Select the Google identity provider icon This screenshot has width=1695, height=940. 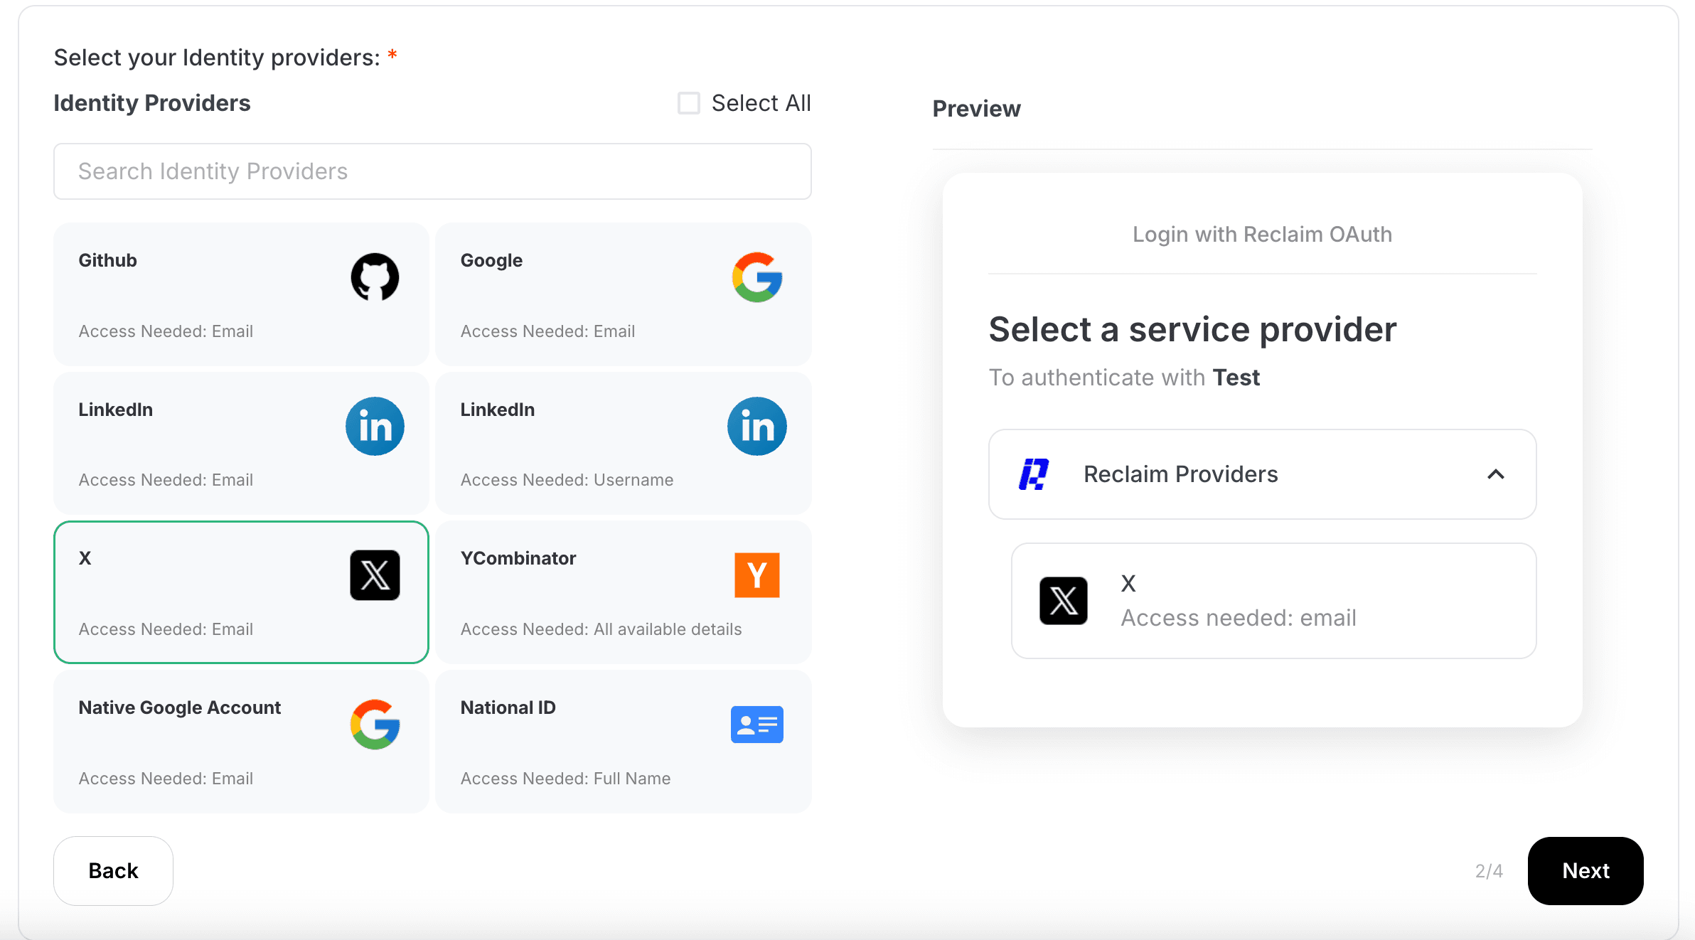point(758,277)
